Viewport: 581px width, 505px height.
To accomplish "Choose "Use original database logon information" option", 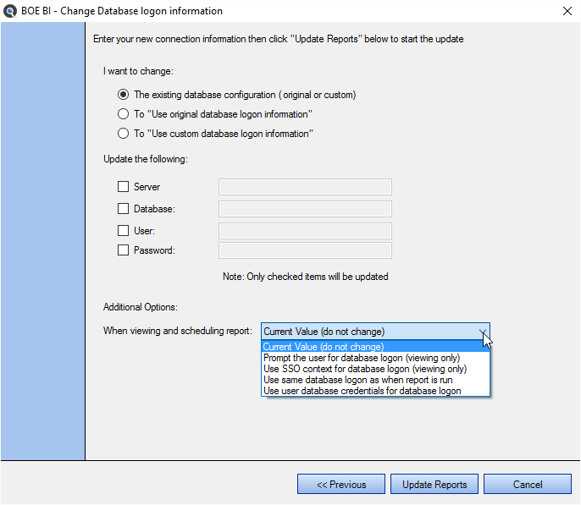I will [123, 114].
